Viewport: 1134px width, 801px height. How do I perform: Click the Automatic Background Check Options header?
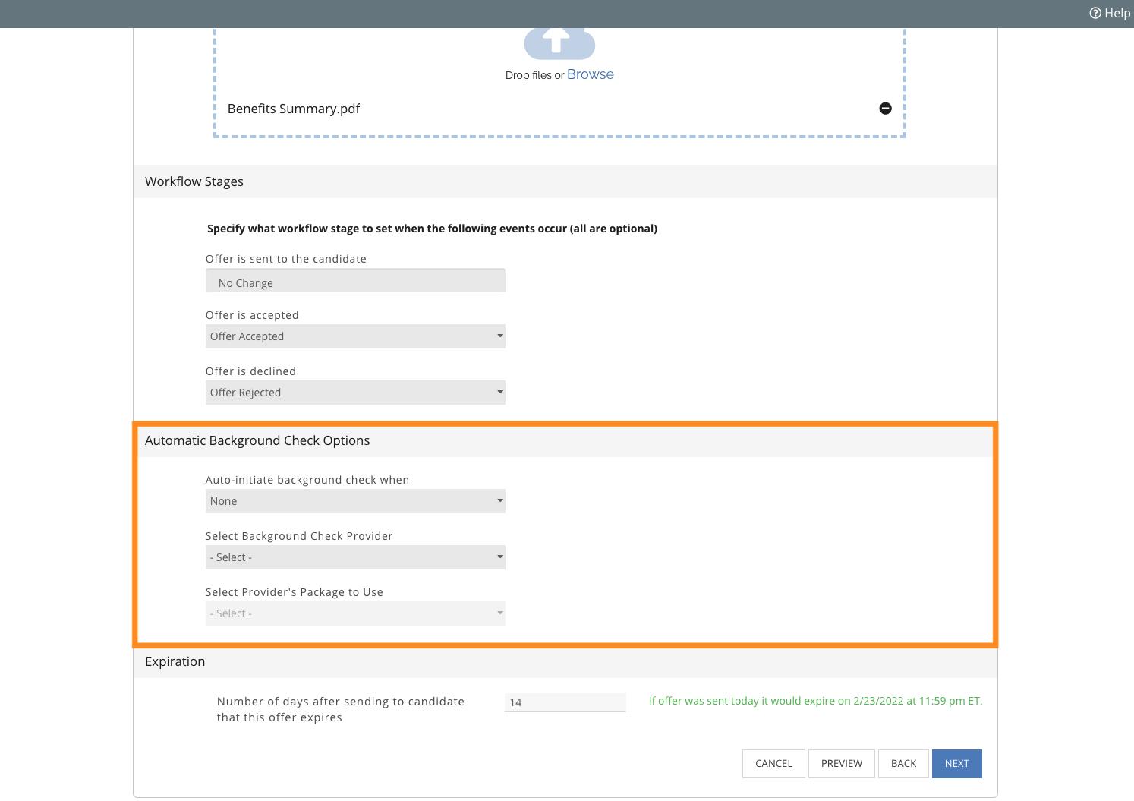[x=257, y=440]
